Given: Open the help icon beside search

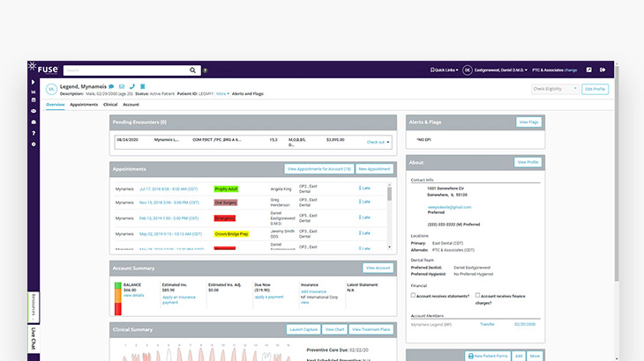Looking at the screenshot, I should pyautogui.click(x=205, y=70).
